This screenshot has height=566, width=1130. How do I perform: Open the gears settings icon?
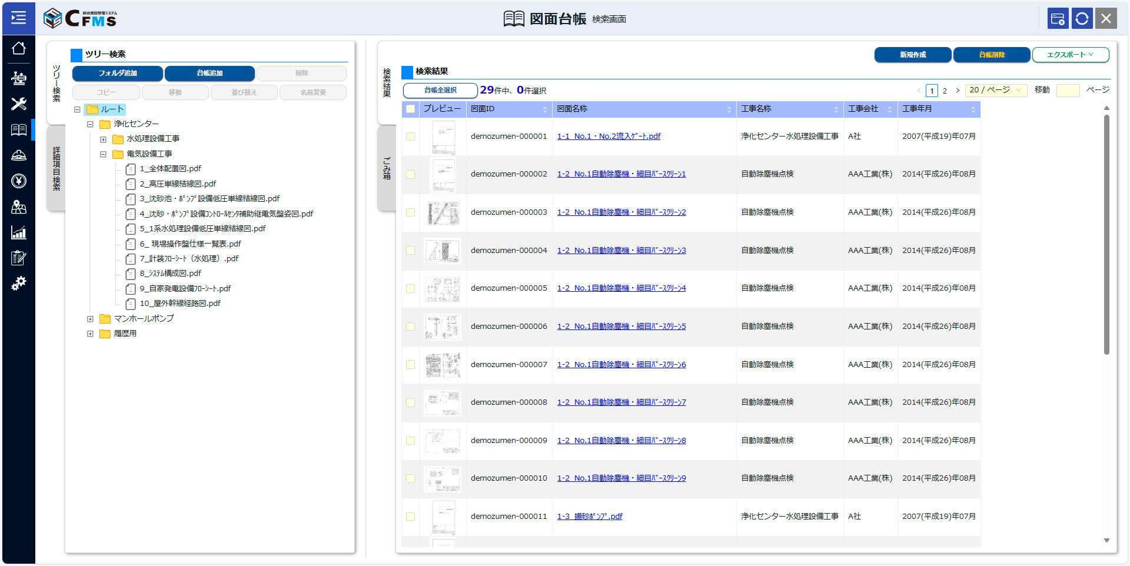[18, 284]
